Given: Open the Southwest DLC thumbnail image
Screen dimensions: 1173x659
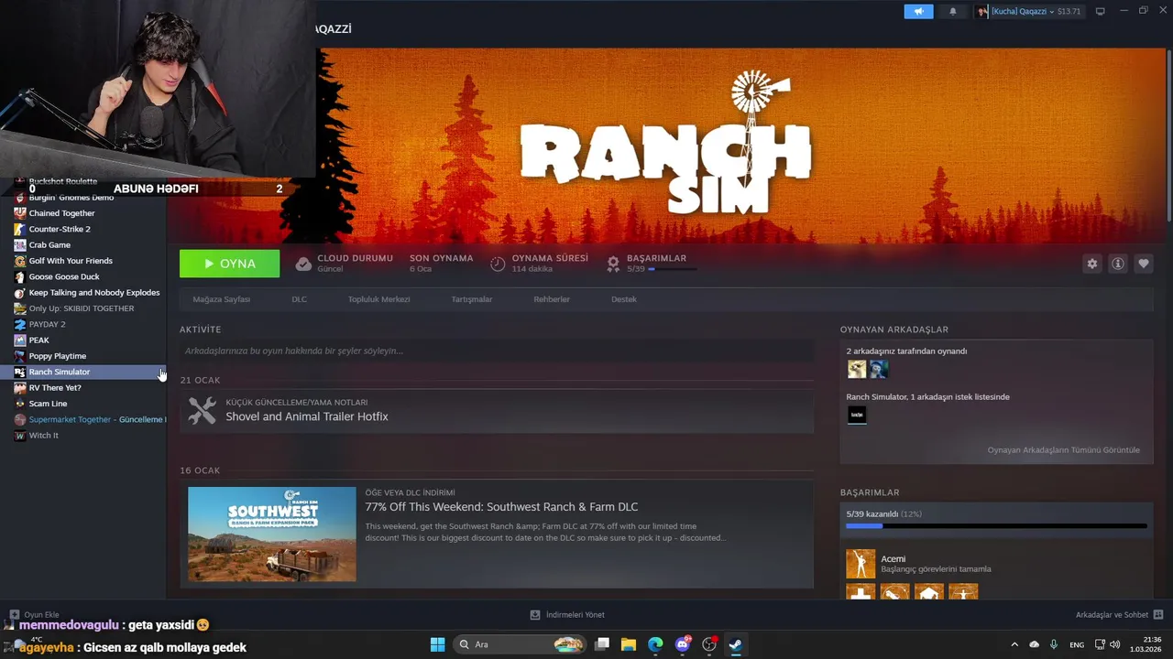Looking at the screenshot, I should 272,534.
